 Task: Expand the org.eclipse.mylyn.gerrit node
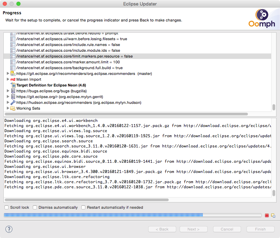click(x=8, y=96)
